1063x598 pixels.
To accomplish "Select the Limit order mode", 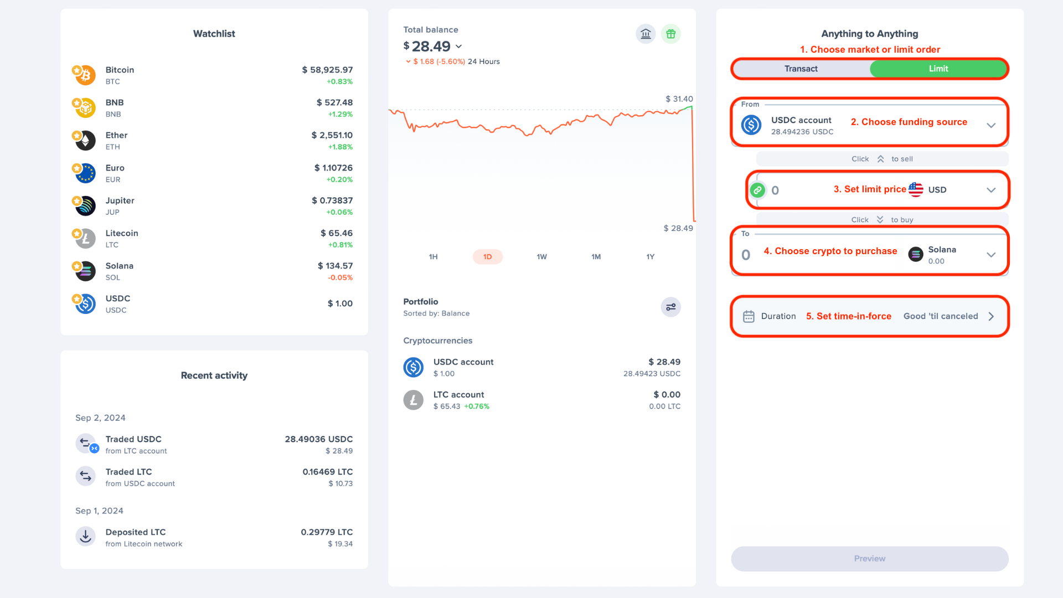I will [938, 69].
